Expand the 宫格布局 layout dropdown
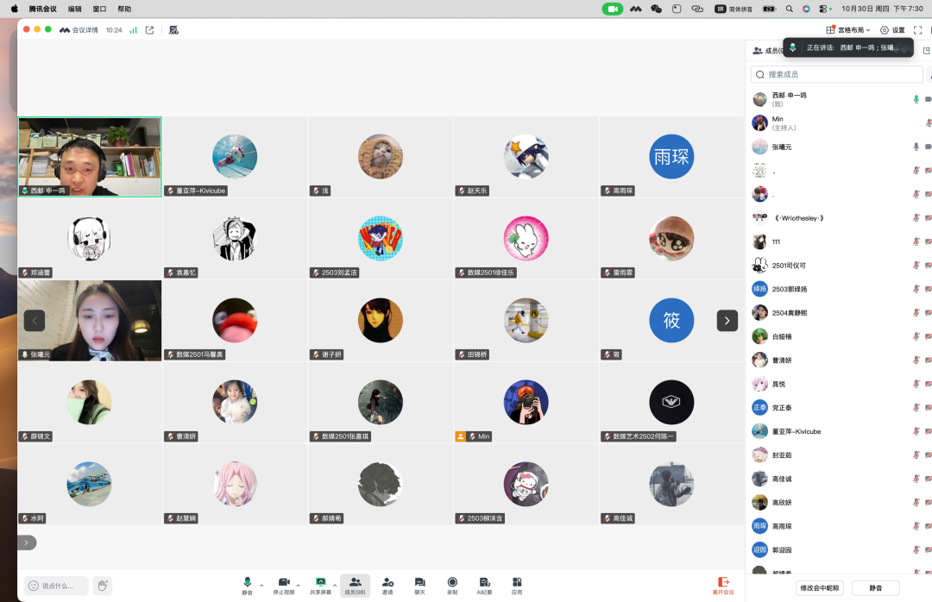Image resolution: width=932 pixels, height=602 pixels. 848,30
